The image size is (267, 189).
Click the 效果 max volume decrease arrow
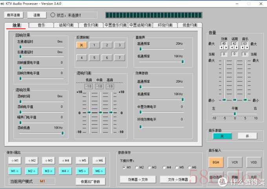(x=221, y=47)
